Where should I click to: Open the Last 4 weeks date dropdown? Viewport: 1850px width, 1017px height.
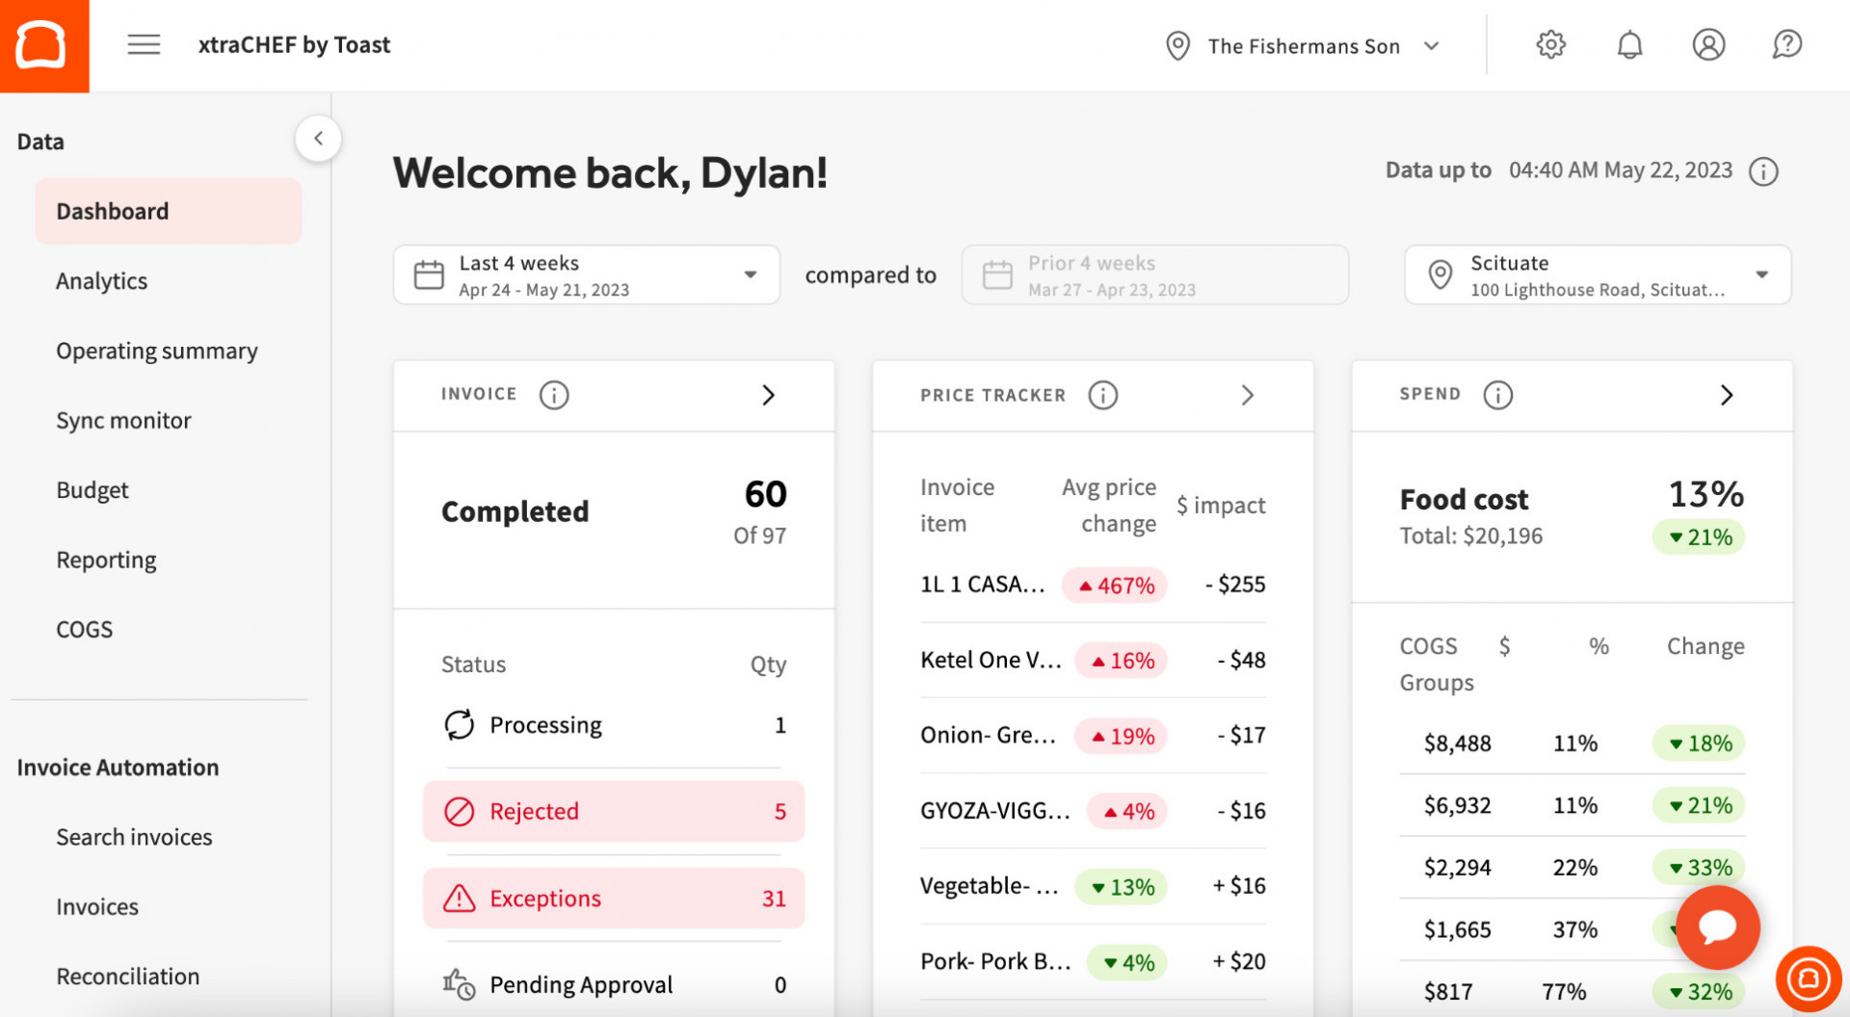[586, 275]
